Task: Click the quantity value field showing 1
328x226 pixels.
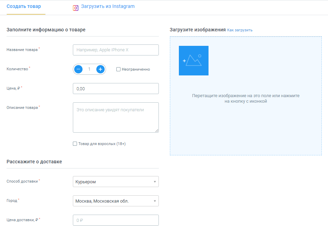Action: click(x=89, y=69)
